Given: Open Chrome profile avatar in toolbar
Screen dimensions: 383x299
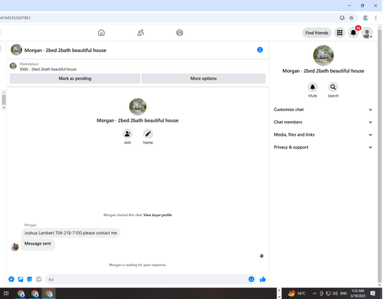Looking at the screenshot, I should pyautogui.click(x=365, y=18).
